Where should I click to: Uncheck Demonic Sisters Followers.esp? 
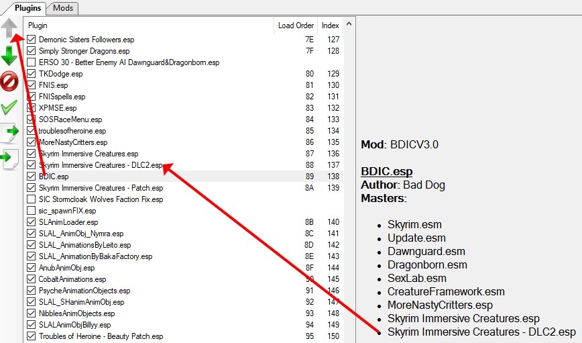tap(31, 40)
